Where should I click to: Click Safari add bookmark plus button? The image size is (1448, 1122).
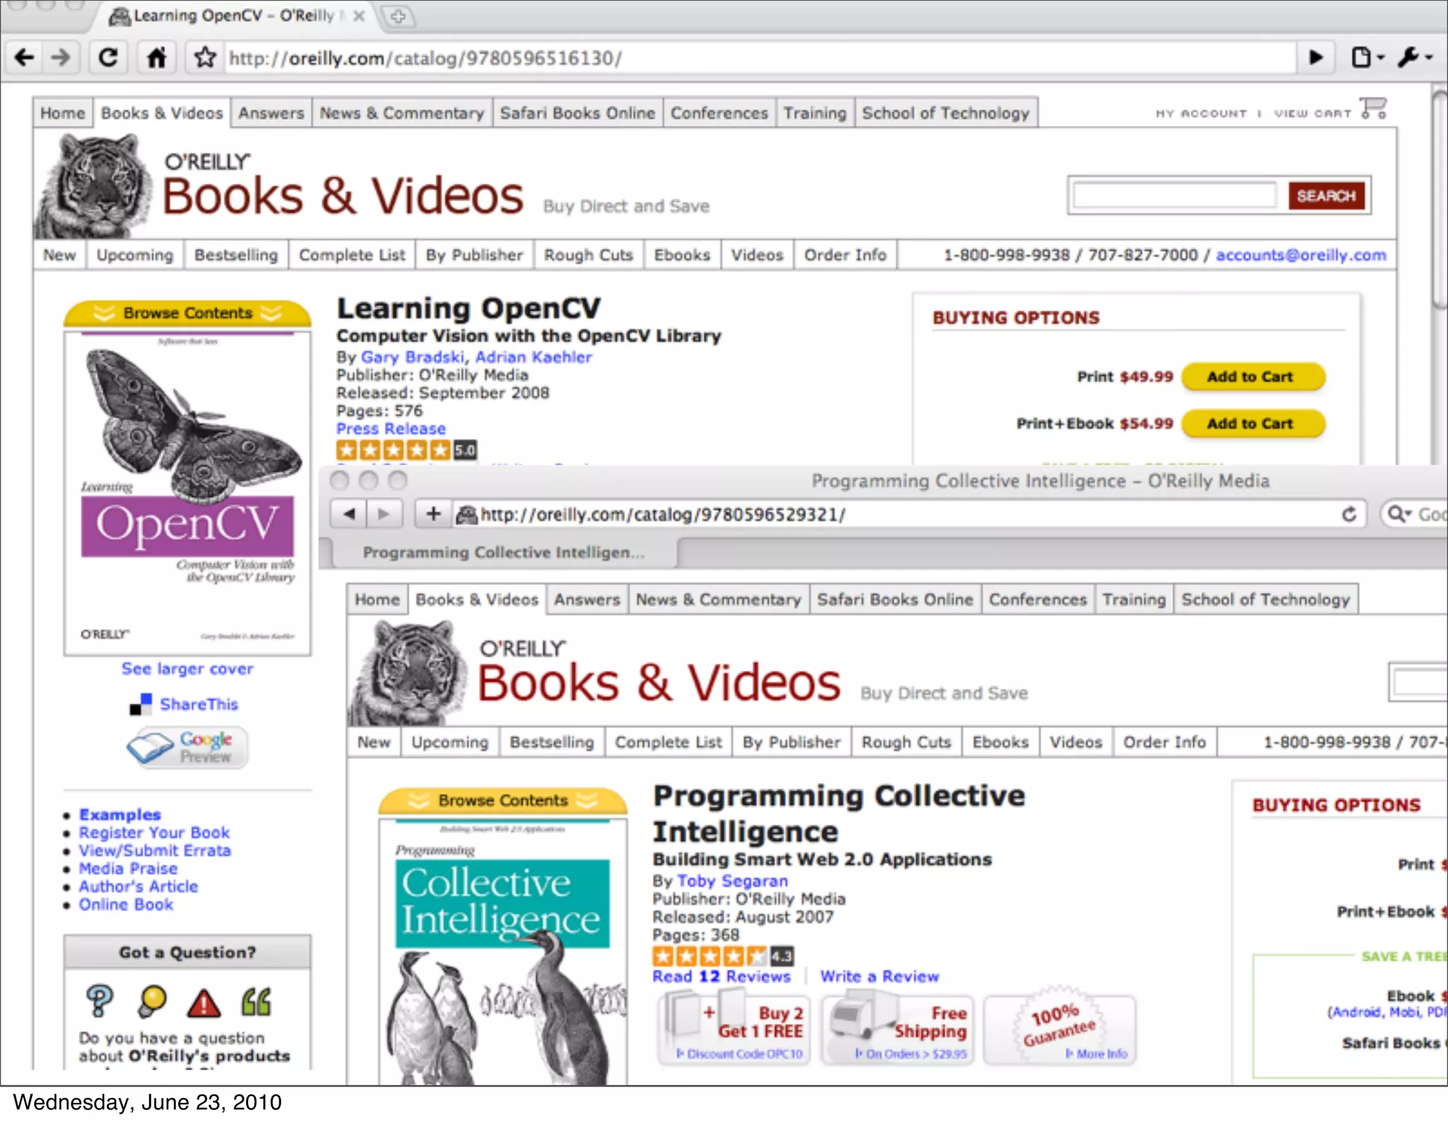pyautogui.click(x=433, y=514)
